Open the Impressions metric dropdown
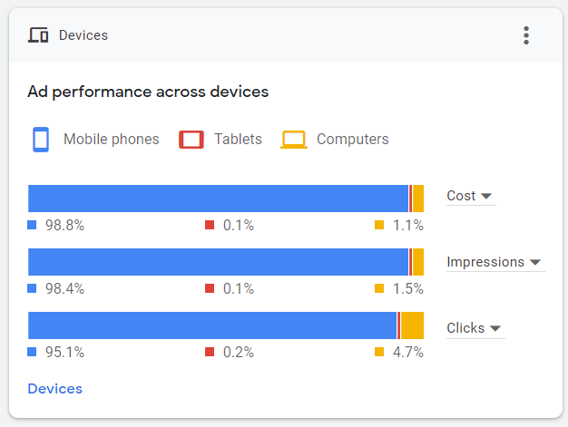The width and height of the screenshot is (568, 427). click(495, 262)
